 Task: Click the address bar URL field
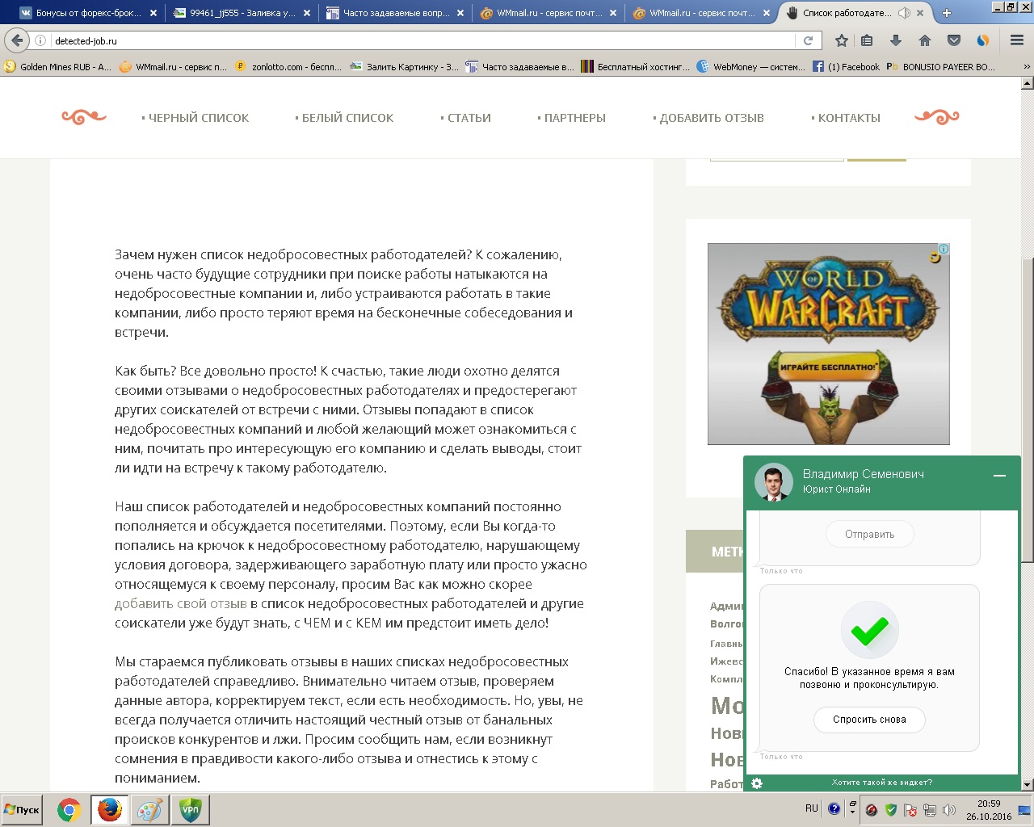420,40
